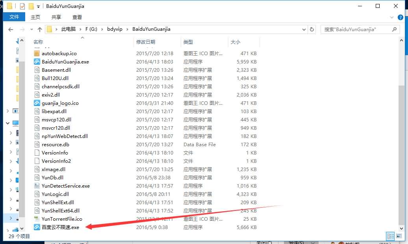Open the 文件 ribbon tab
The width and height of the screenshot is (408, 244).
tap(14, 17)
